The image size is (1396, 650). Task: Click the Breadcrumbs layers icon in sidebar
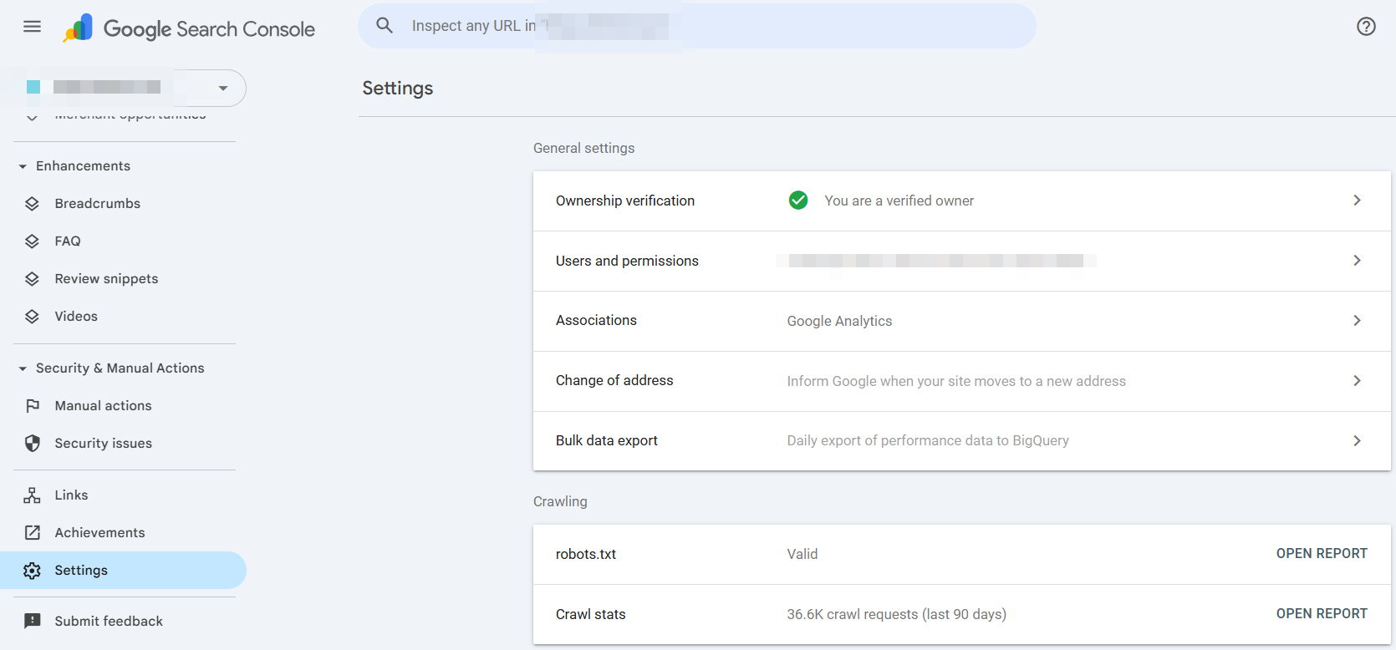point(33,204)
